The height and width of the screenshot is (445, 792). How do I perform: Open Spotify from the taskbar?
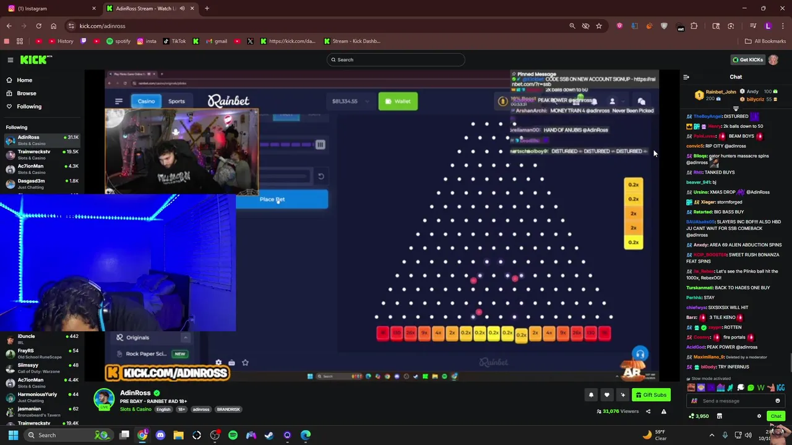pyautogui.click(x=233, y=435)
